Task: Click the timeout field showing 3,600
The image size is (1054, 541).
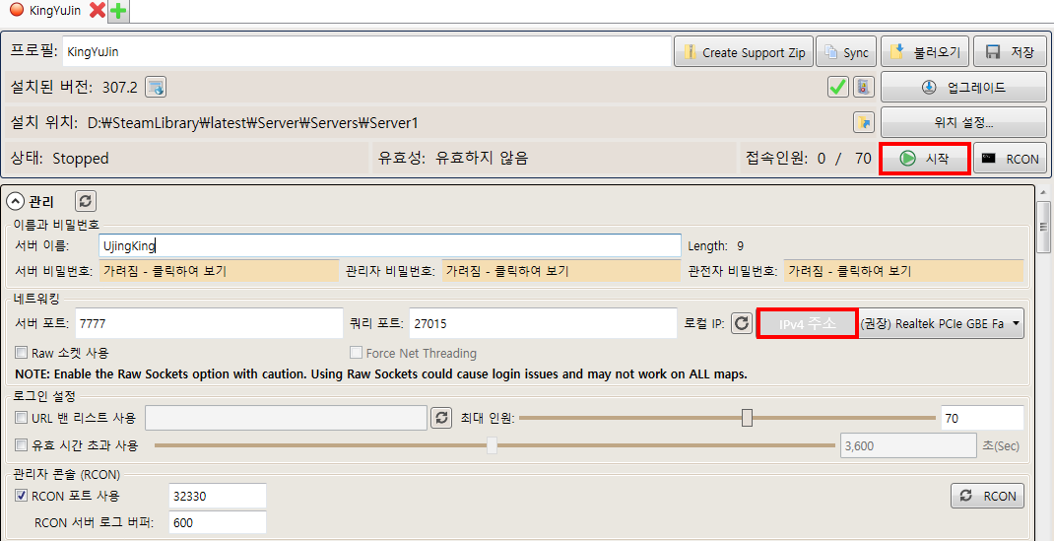Action: 909,444
